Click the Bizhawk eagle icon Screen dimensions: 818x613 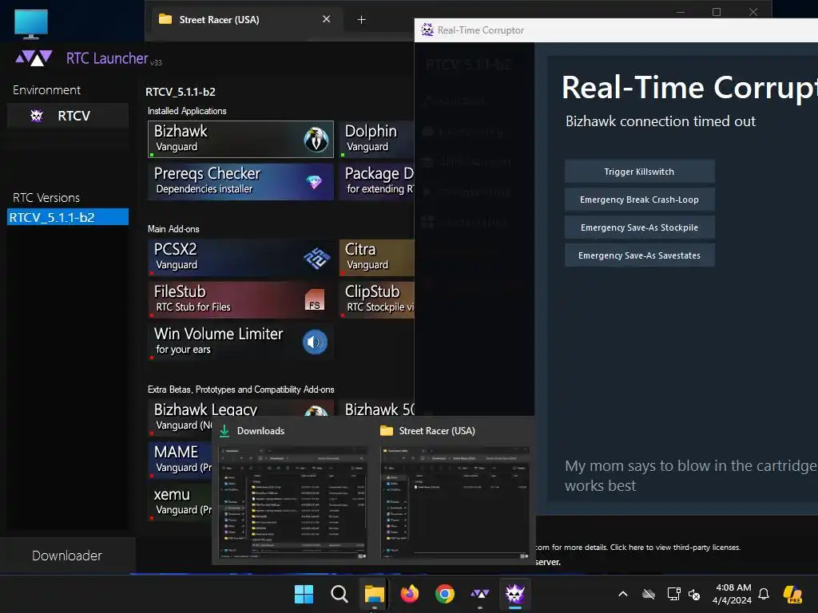tap(316, 139)
